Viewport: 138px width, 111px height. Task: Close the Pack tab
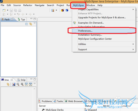tap(12, 20)
